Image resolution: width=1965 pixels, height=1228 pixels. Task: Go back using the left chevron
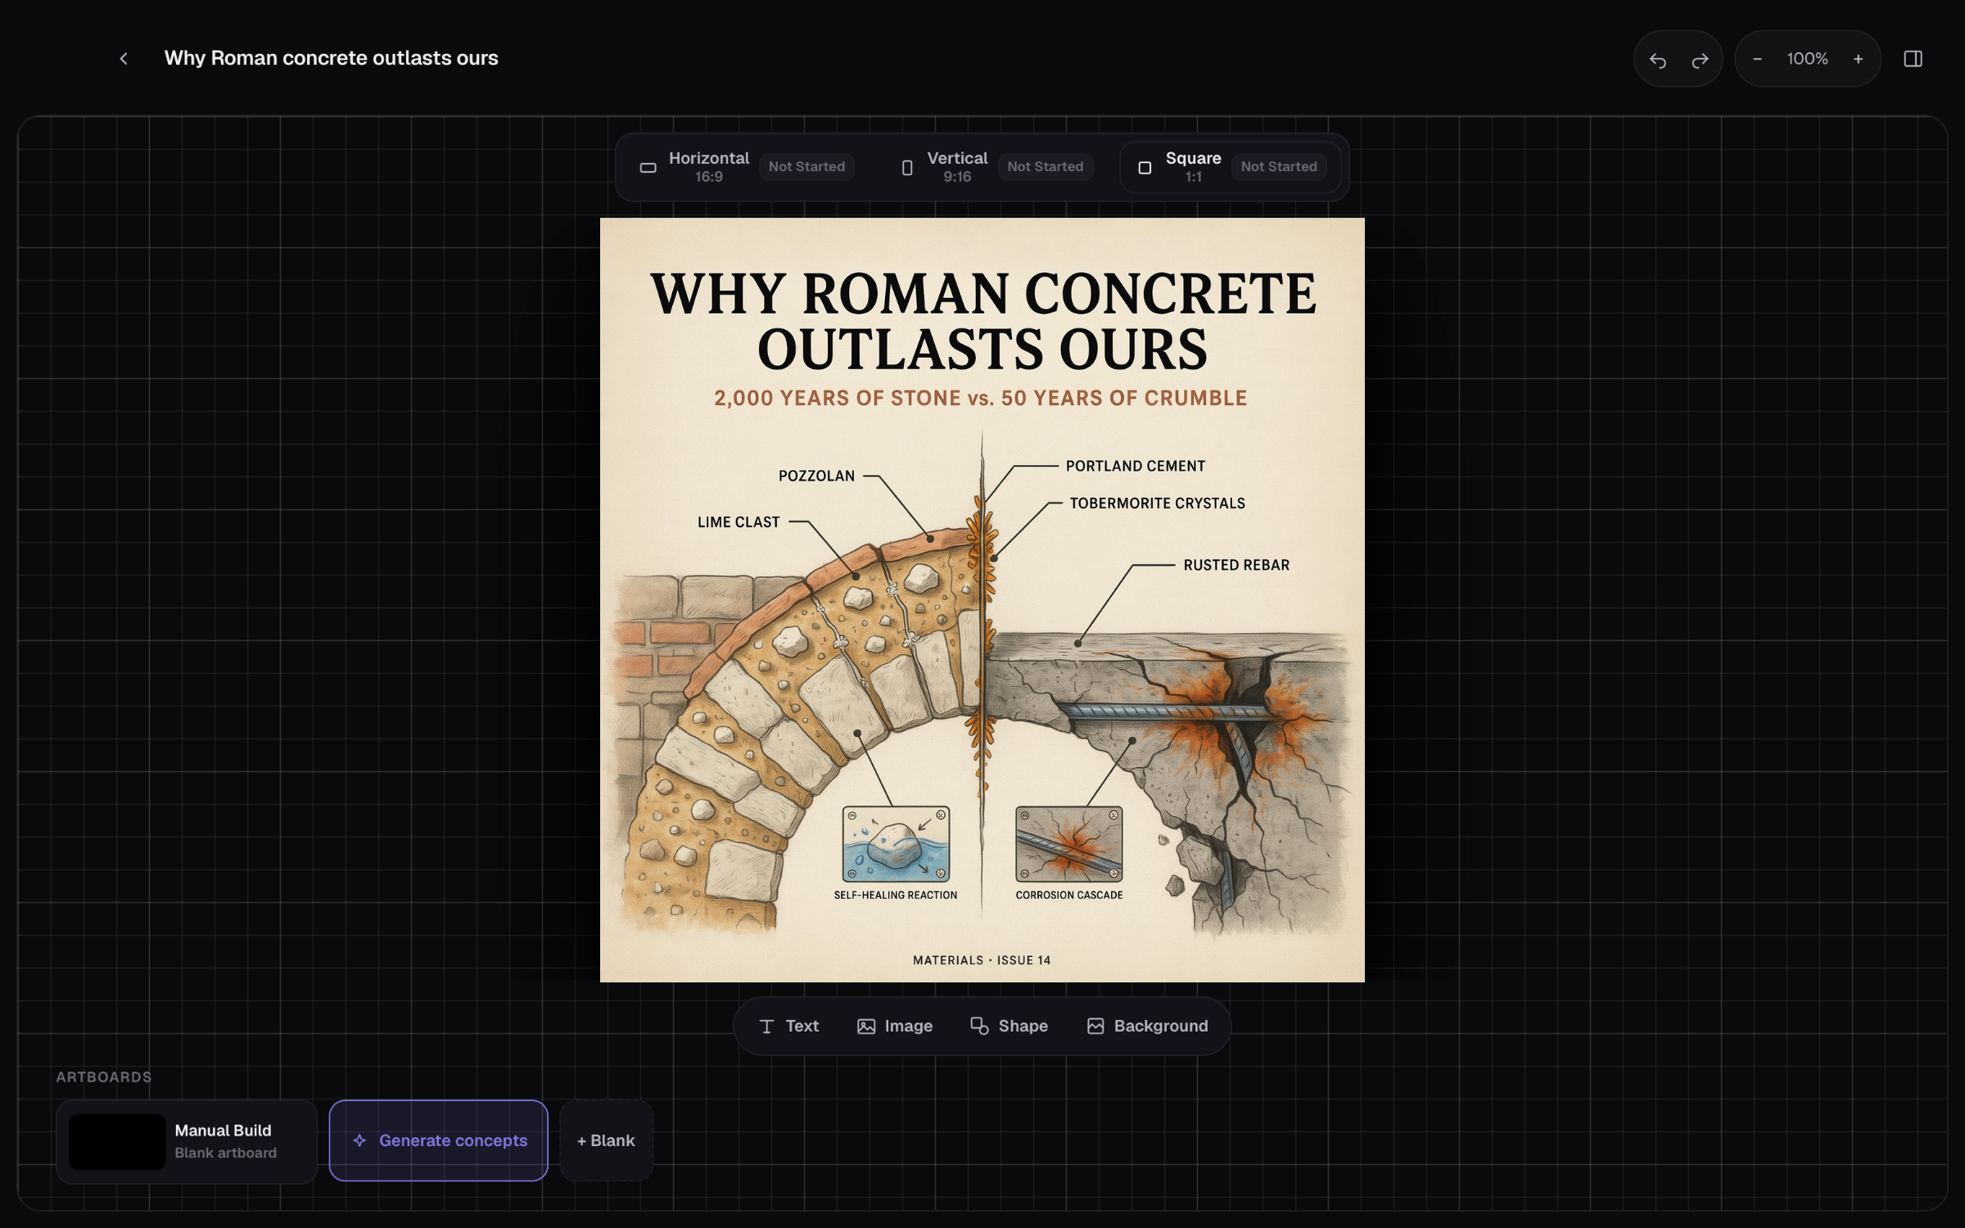pos(124,59)
